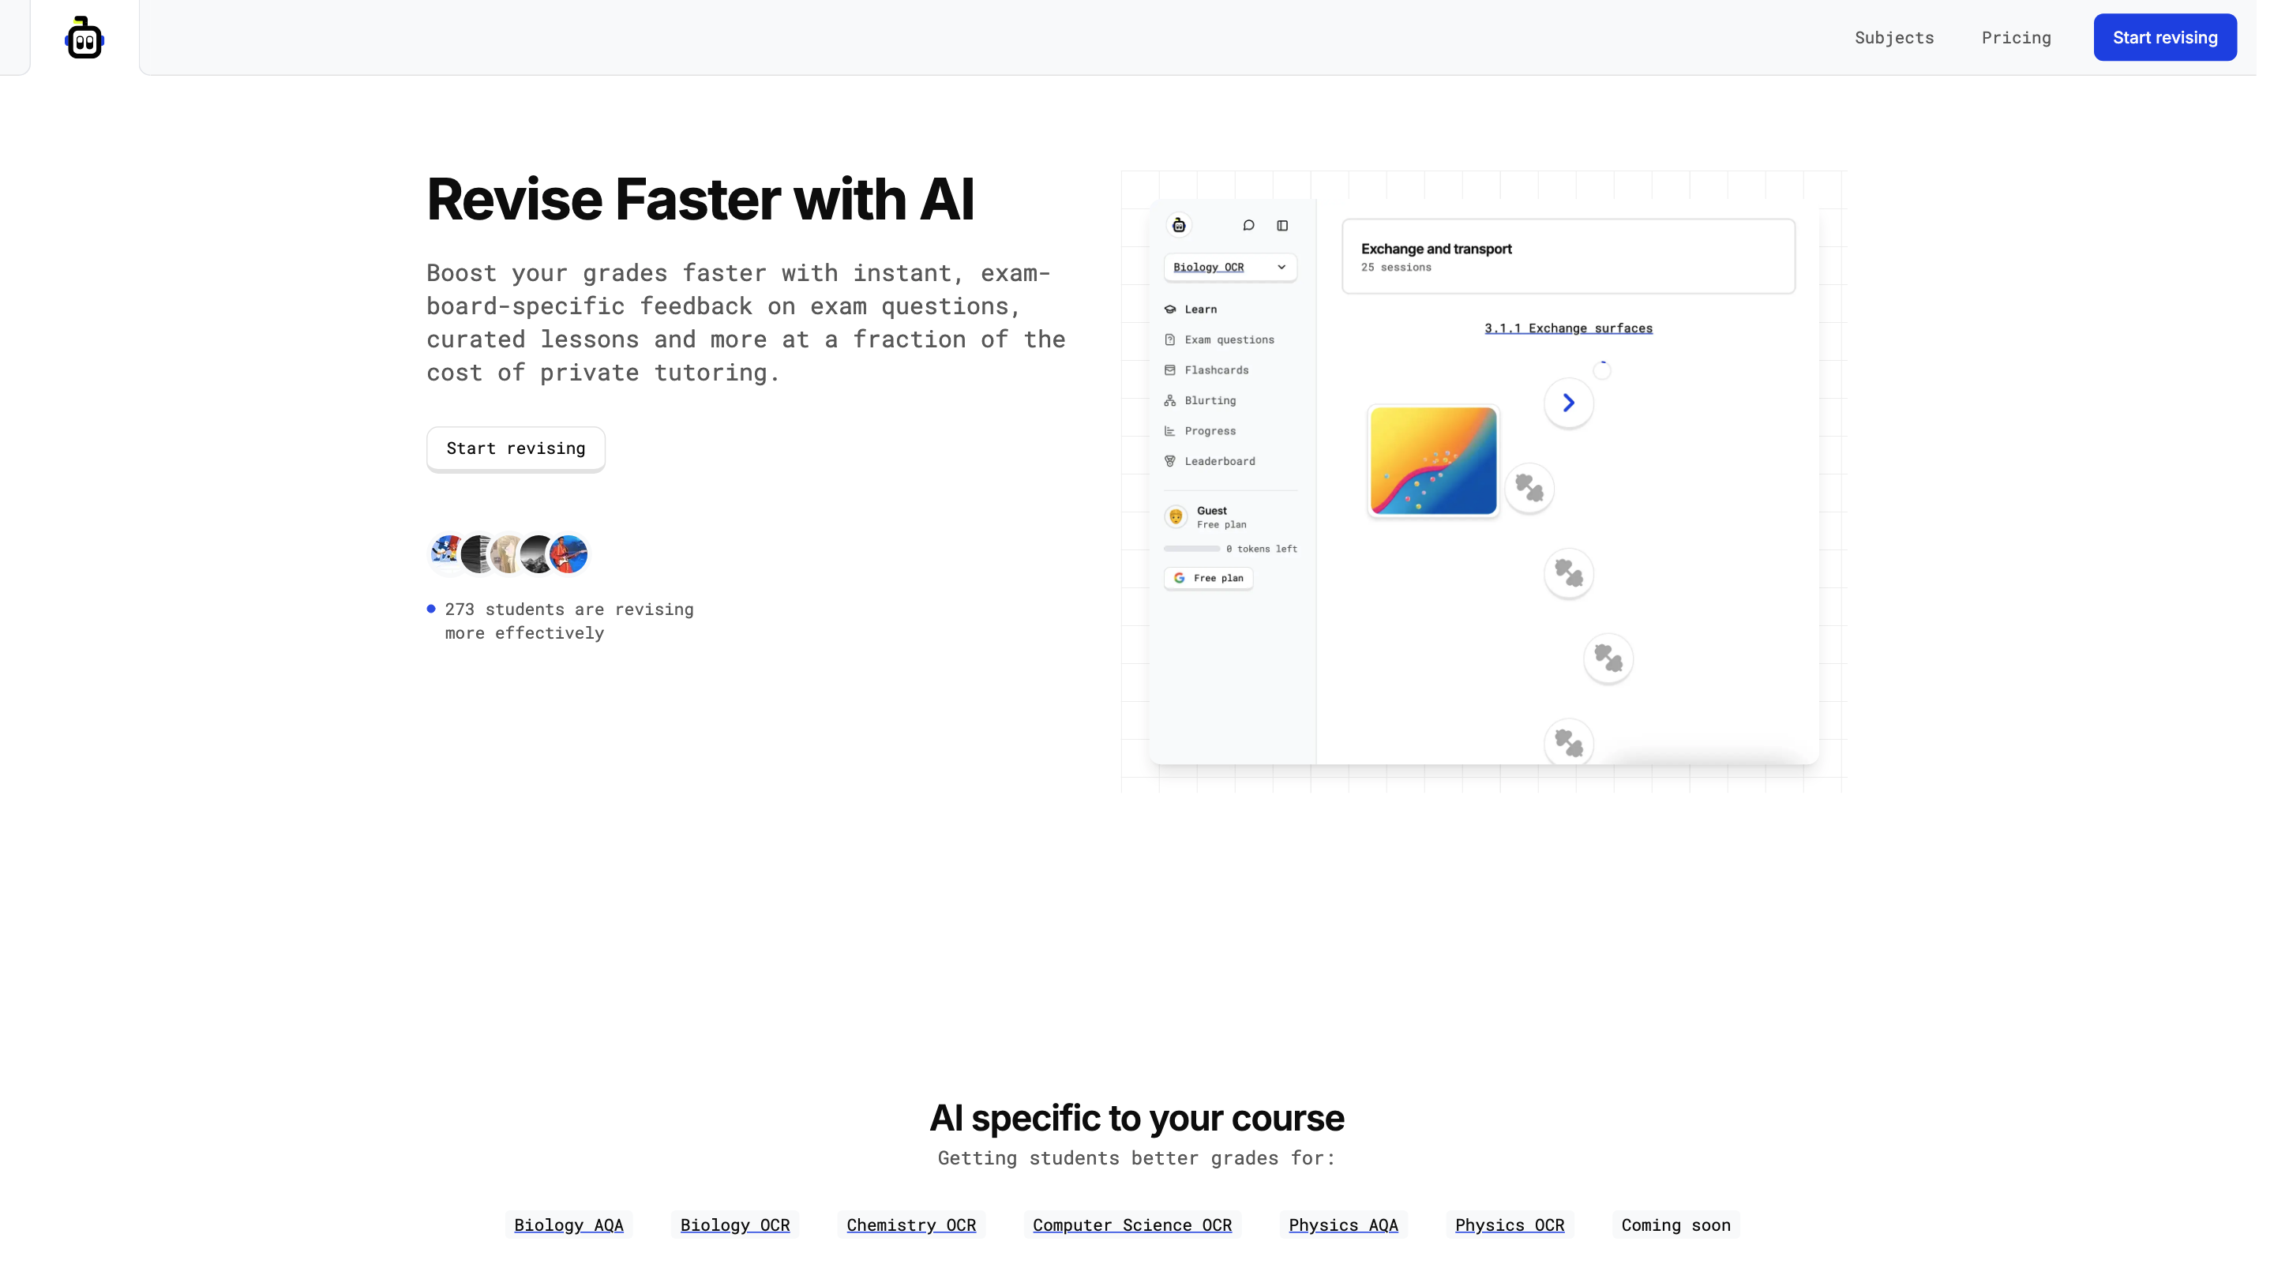Click the blue next arrow on the lesson card

[x=1569, y=403]
